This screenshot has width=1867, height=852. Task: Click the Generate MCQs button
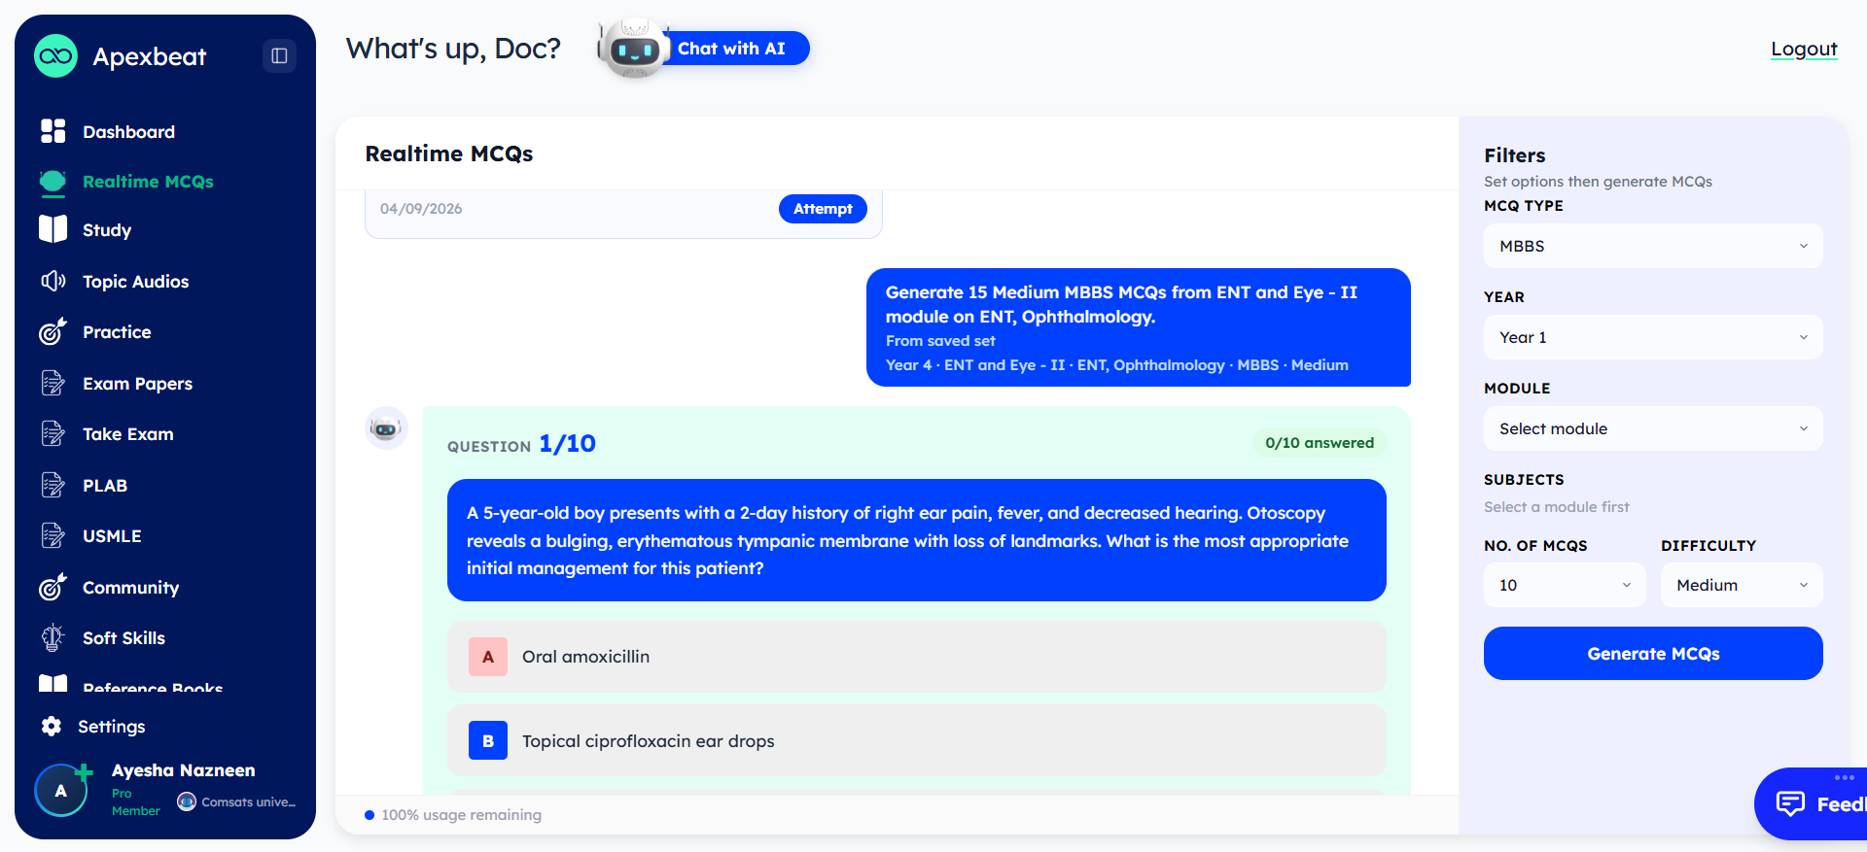tap(1653, 654)
